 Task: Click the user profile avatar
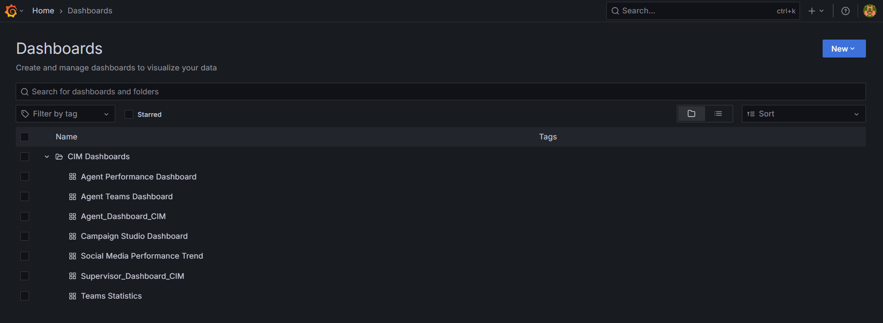click(869, 11)
